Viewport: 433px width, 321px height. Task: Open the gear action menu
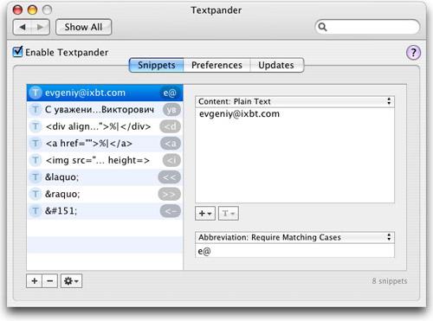[71, 281]
